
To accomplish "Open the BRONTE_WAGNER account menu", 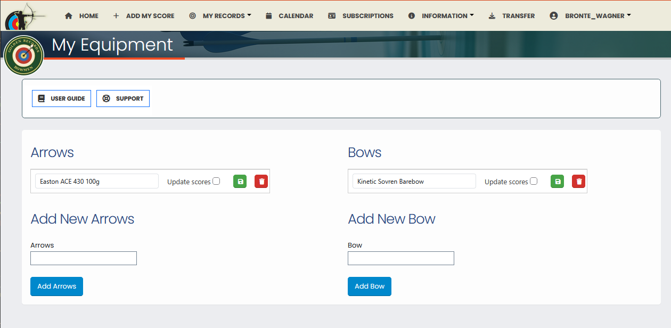I will pos(591,16).
